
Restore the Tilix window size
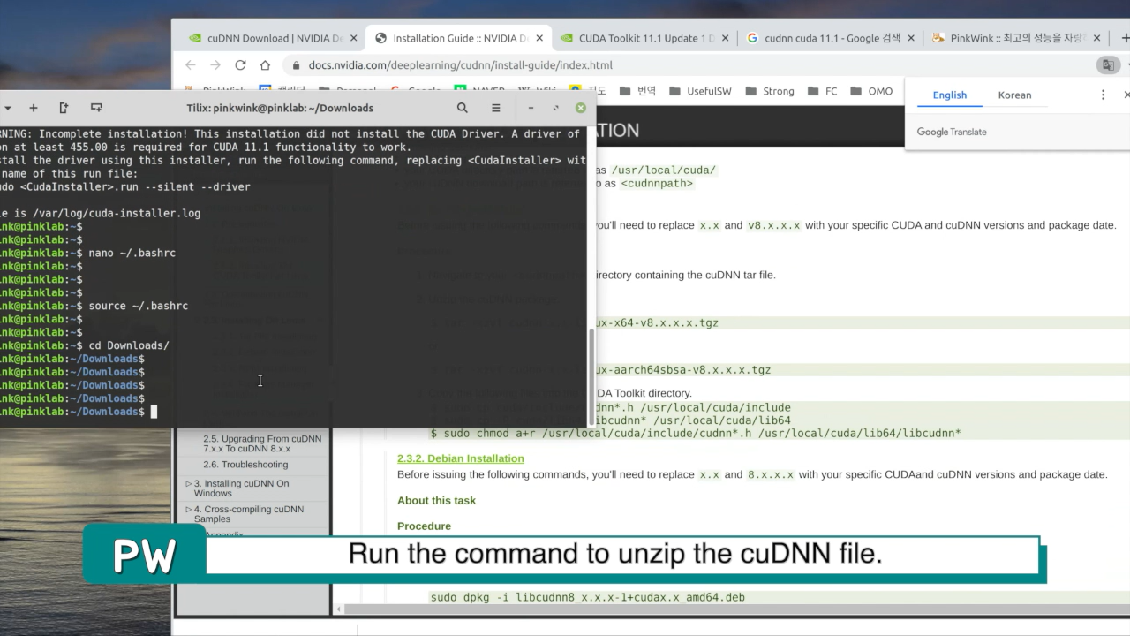click(x=555, y=108)
